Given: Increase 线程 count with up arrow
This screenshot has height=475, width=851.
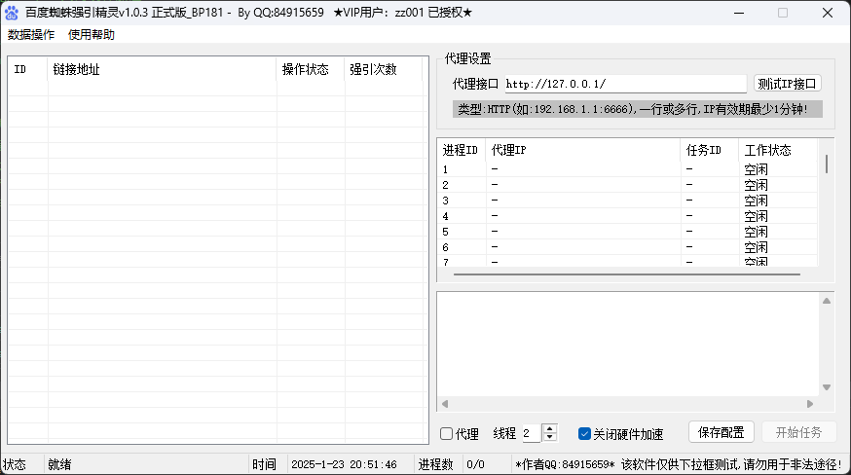Looking at the screenshot, I should [550, 428].
